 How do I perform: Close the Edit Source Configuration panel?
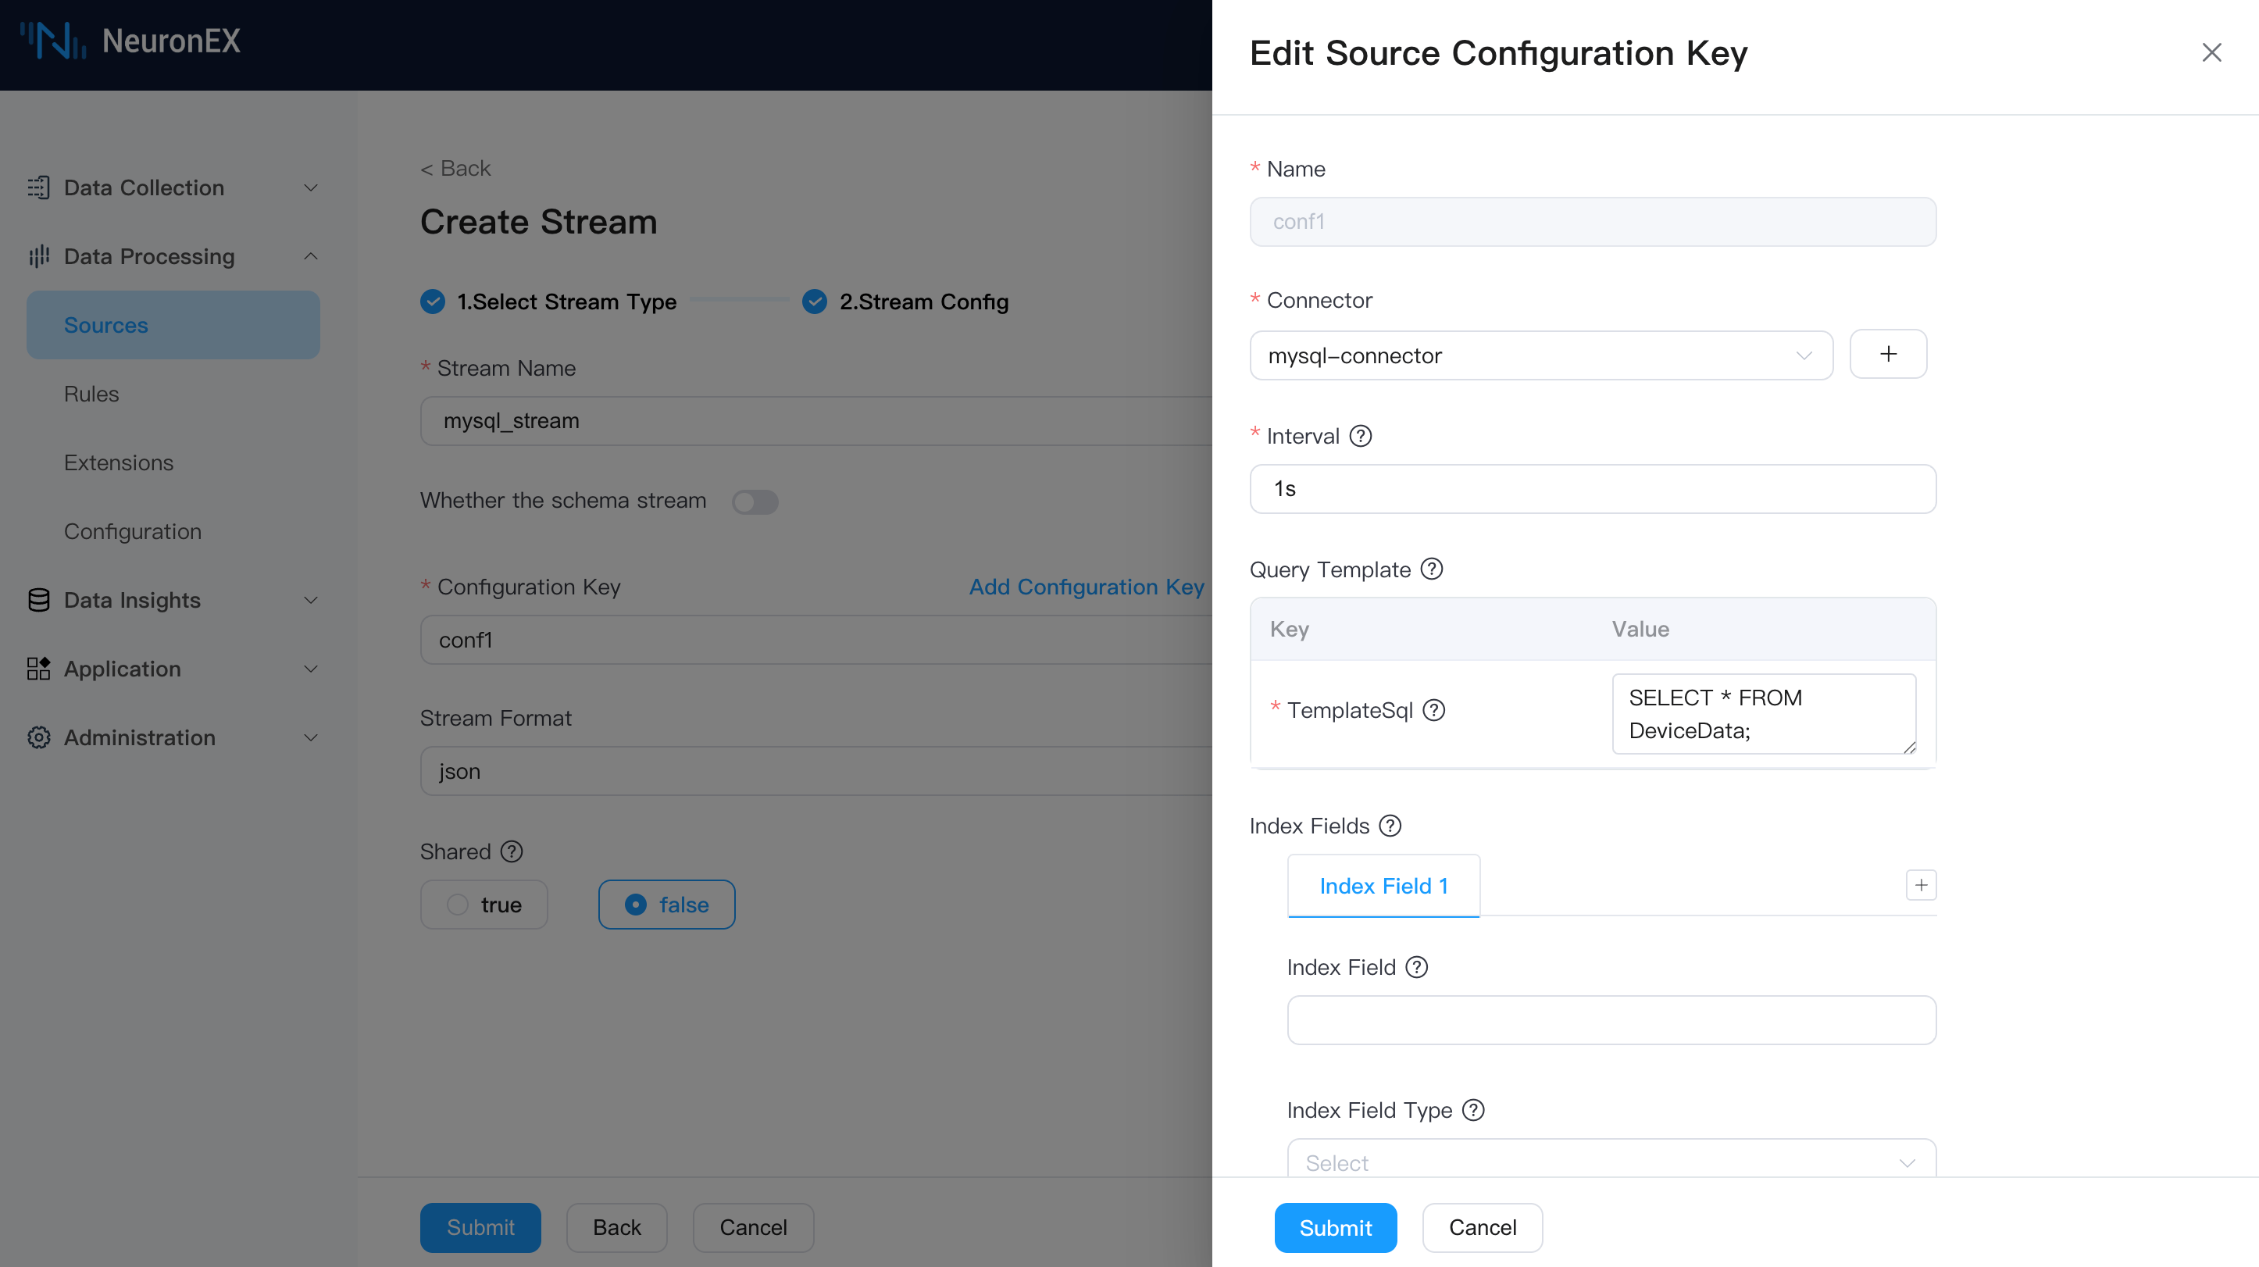[x=2211, y=52]
